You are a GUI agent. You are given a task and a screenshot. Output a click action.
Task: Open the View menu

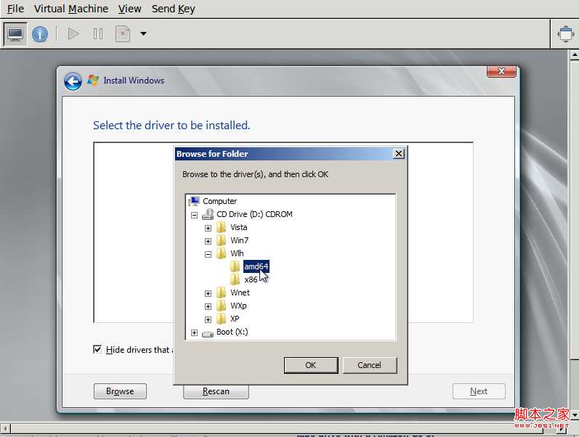pos(129,9)
